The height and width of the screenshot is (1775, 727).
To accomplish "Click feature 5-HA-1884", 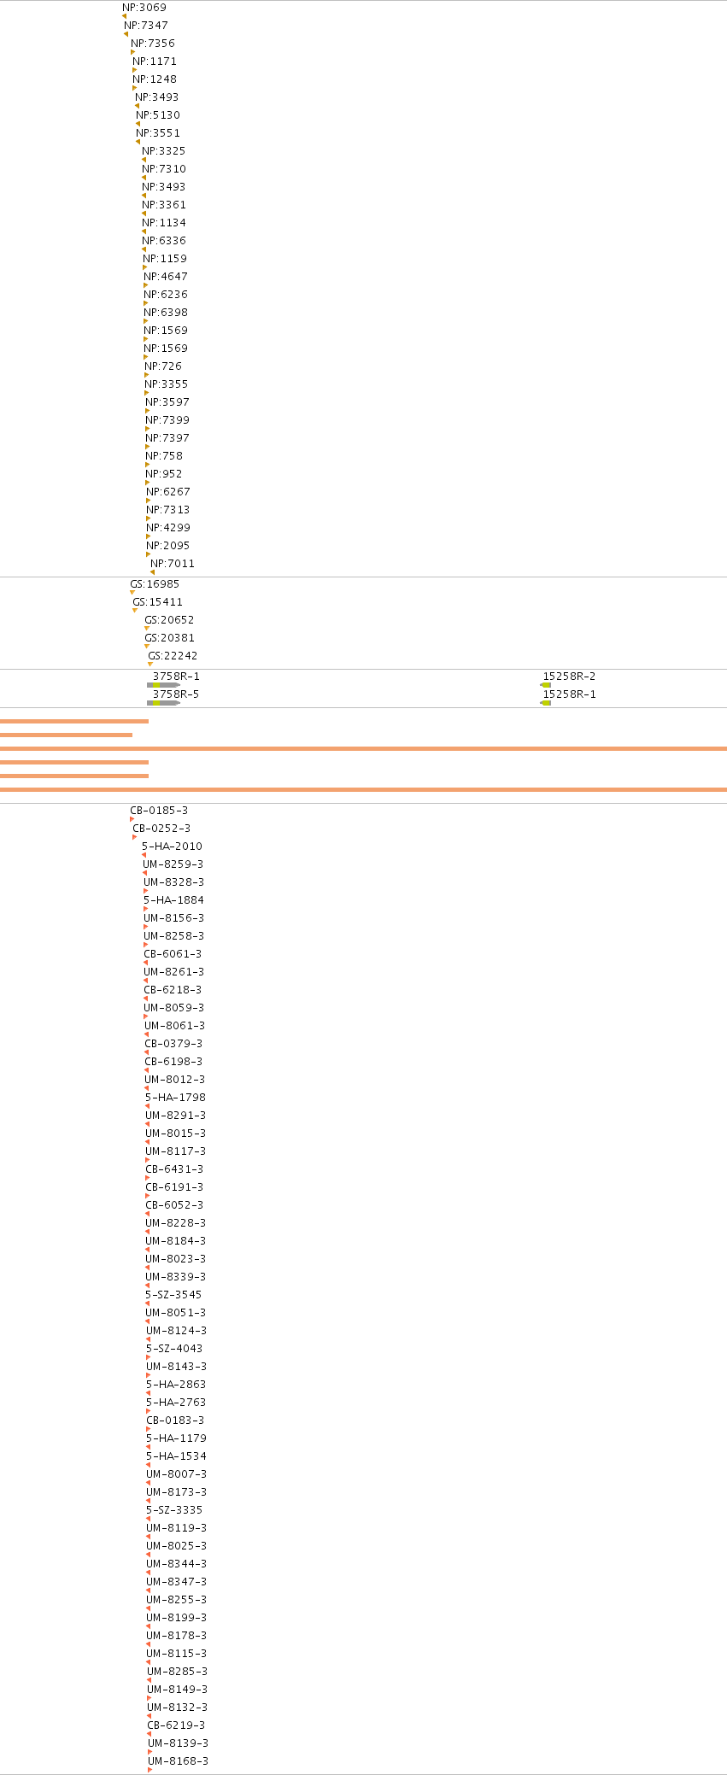I will pyautogui.click(x=174, y=900).
